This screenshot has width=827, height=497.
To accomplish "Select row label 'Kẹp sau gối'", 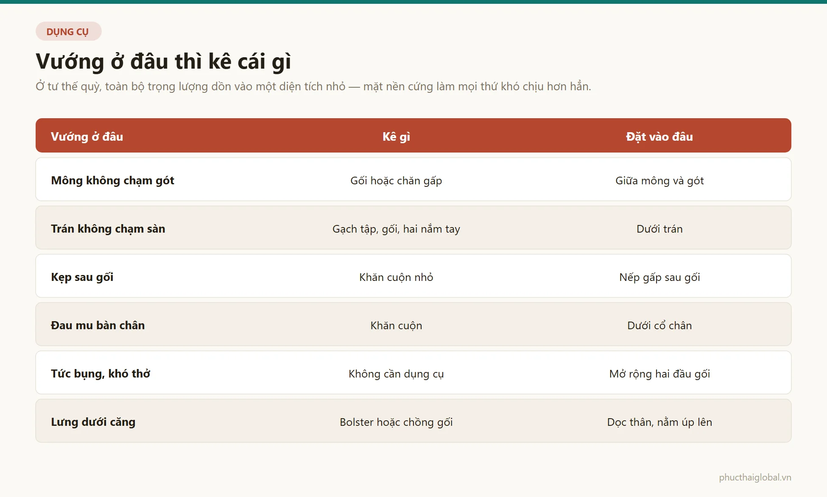I will coord(82,277).
